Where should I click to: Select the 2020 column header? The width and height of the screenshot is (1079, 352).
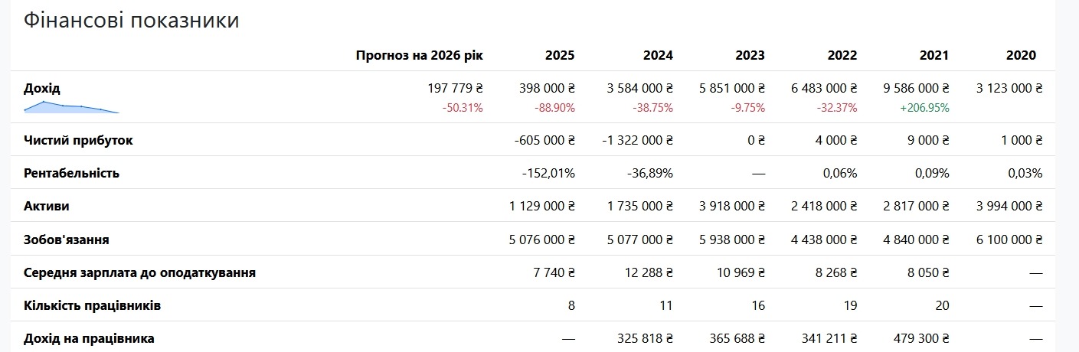point(1022,55)
